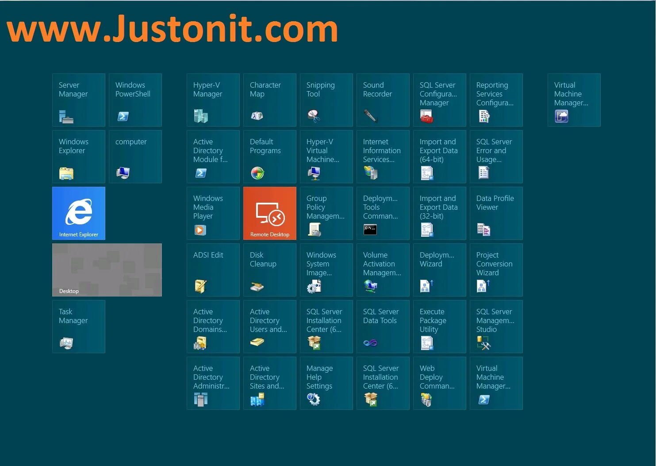Open Virtual Machine Manager tile in far right column
The image size is (656, 466).
click(x=574, y=100)
